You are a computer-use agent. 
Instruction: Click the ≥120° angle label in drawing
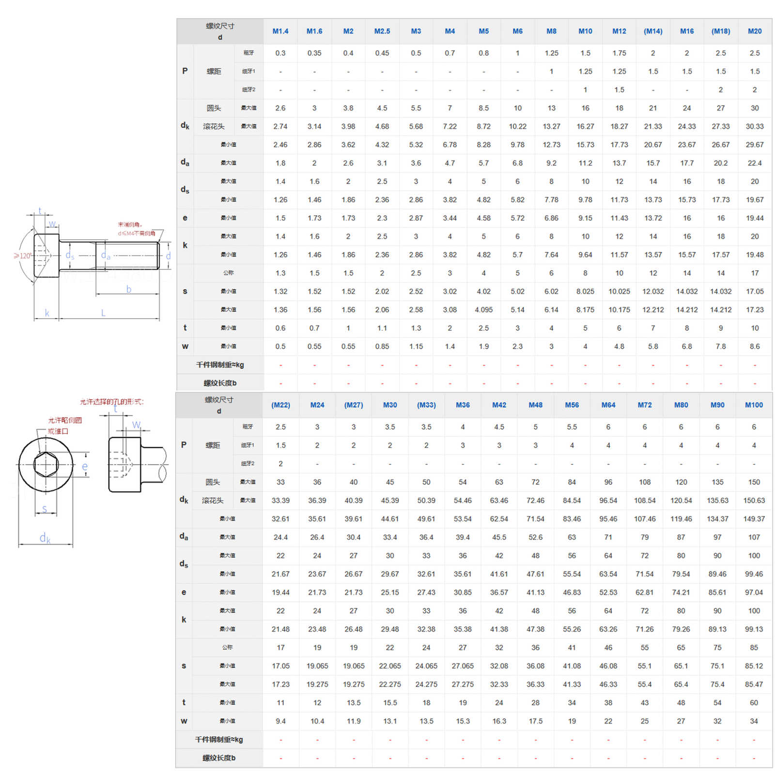(23, 256)
